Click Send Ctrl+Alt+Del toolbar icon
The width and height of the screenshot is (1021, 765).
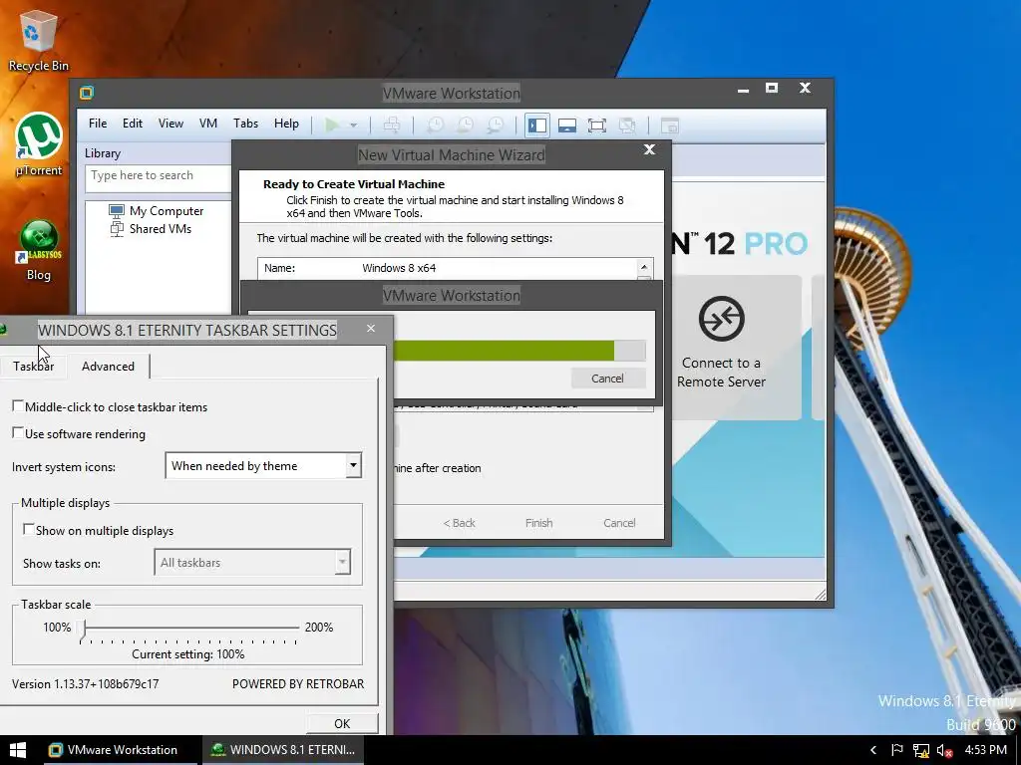(x=391, y=125)
